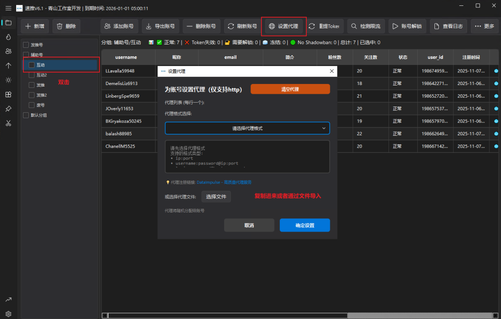The width and height of the screenshot is (501, 319).
Task: Open the 更多 toolbar menu
Action: 485,26
